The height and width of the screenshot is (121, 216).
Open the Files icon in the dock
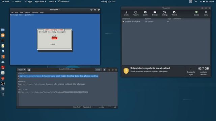3,30
